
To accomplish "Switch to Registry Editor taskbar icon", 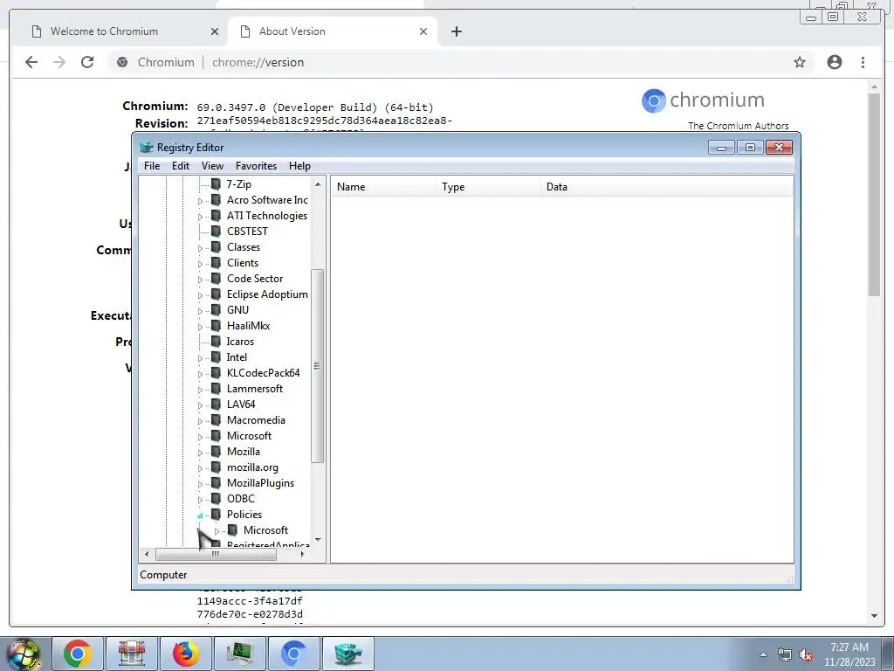I will point(348,654).
